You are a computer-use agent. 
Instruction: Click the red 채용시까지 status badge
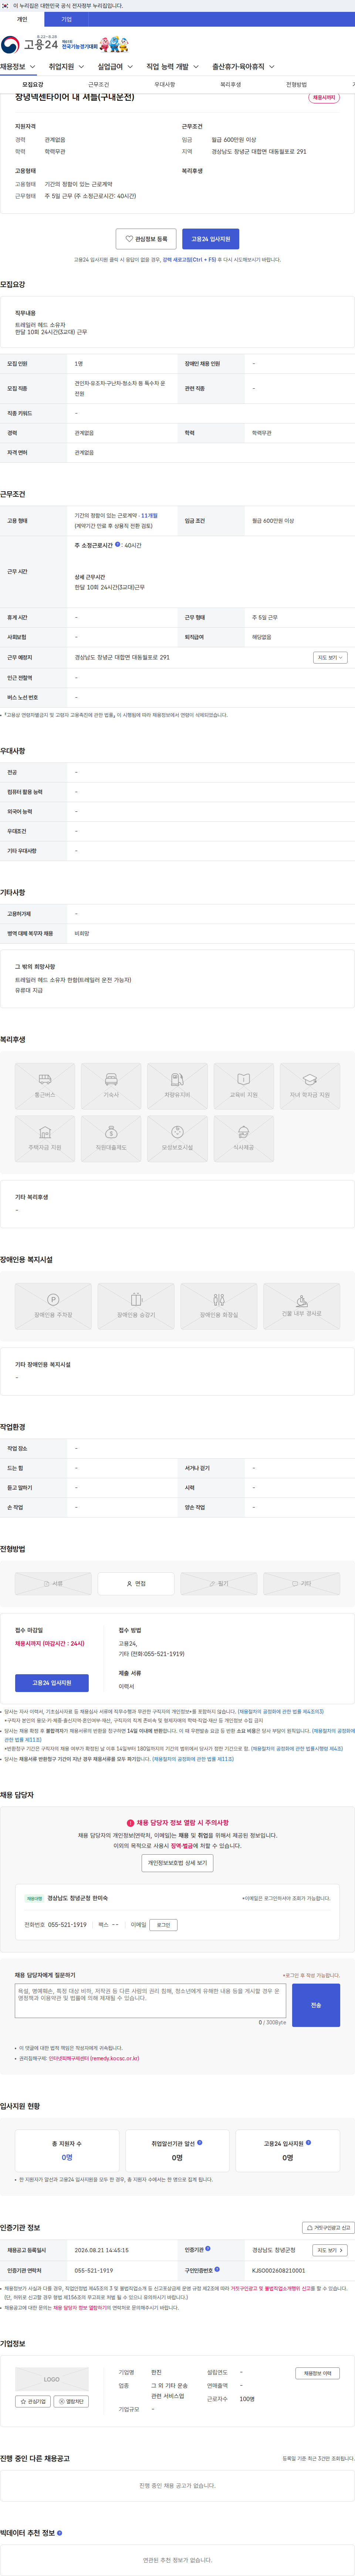(324, 98)
